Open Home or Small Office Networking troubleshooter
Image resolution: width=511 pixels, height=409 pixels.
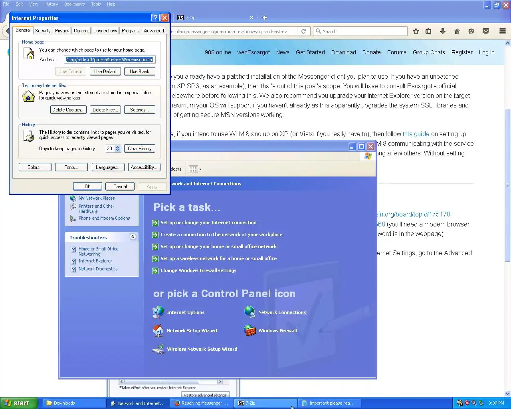coord(98,251)
